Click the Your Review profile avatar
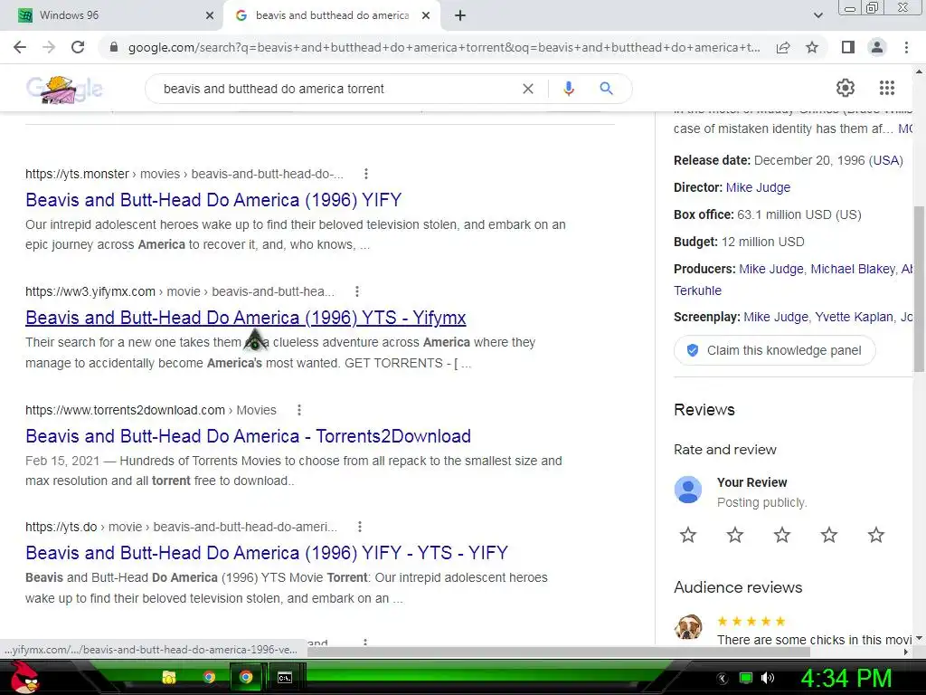This screenshot has width=926, height=695. click(688, 490)
